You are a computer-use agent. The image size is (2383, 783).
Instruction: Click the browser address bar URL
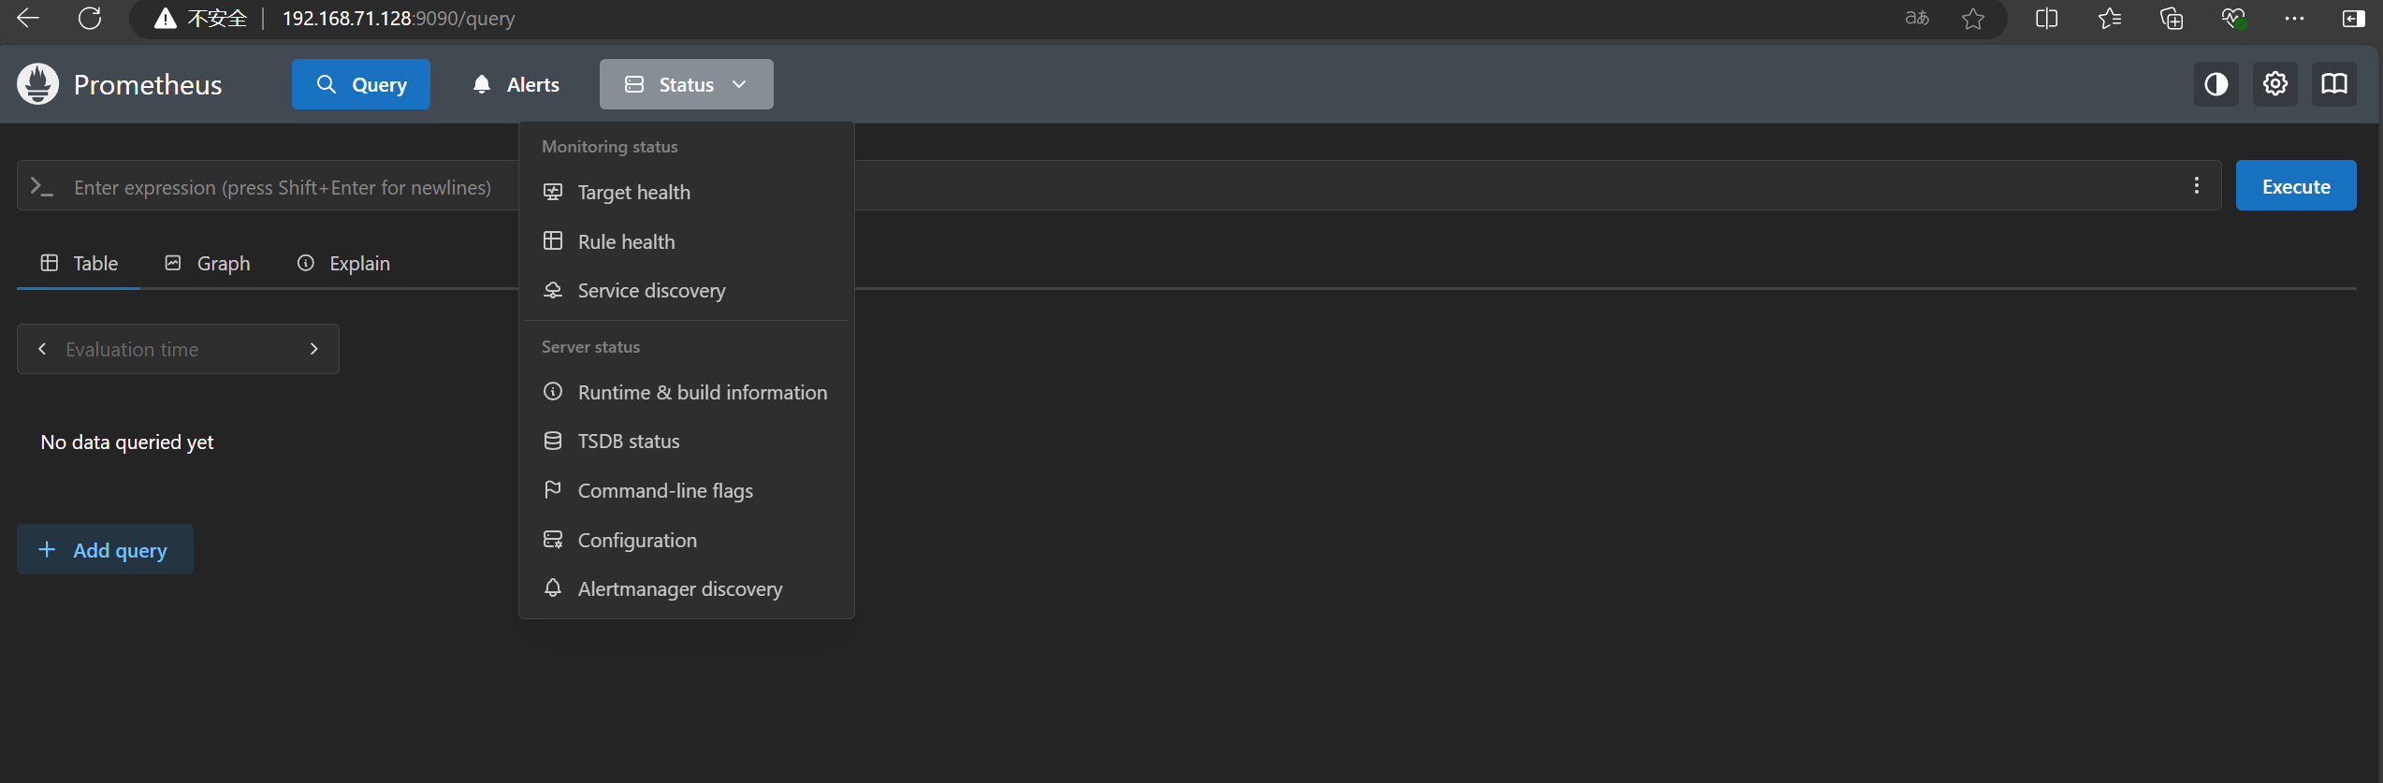pyautogui.click(x=399, y=19)
